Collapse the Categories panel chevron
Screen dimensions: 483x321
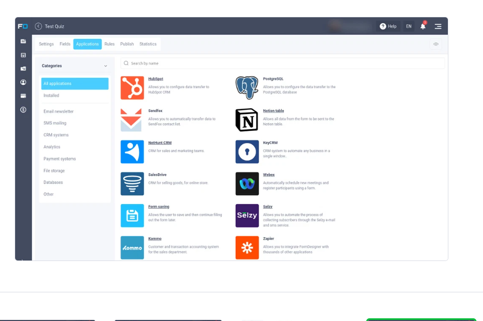point(105,66)
